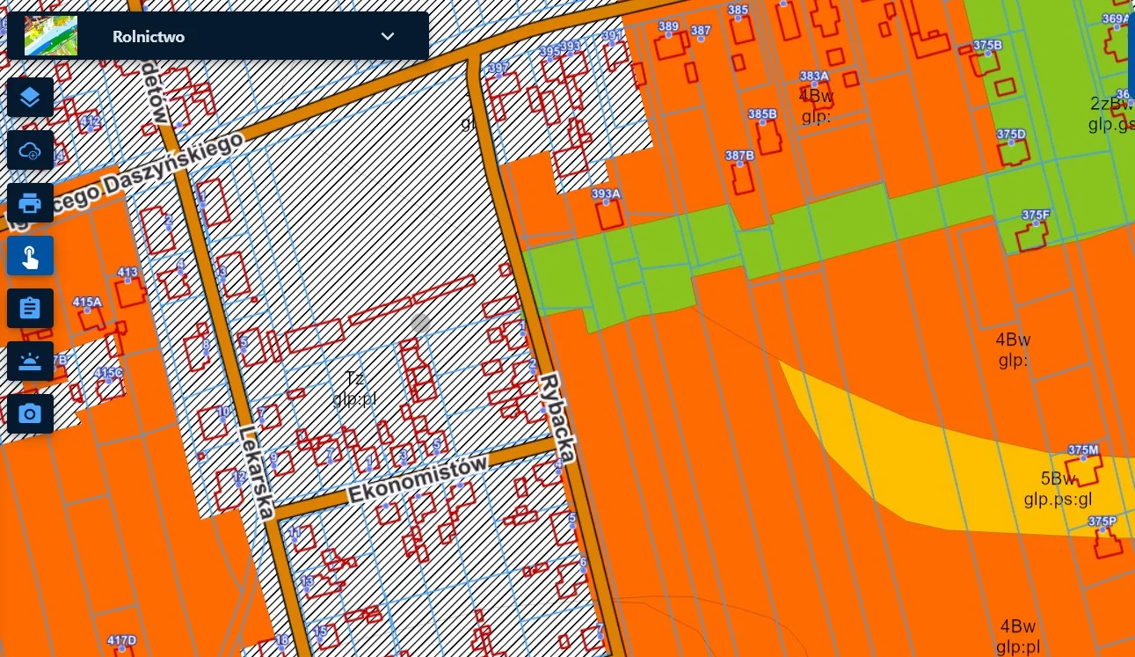The width and height of the screenshot is (1135, 657).
Task: Click the cloud add-data icon
Action: [31, 150]
